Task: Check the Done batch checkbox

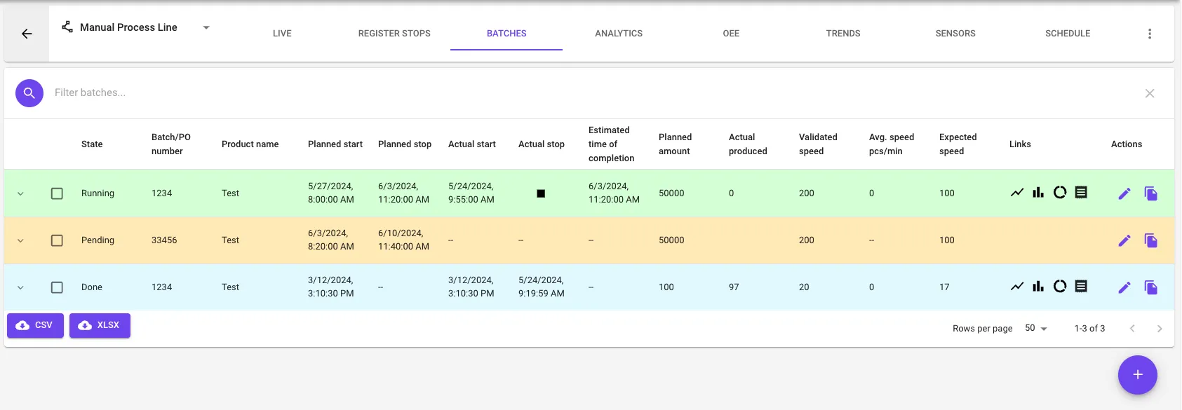Action: coord(57,287)
